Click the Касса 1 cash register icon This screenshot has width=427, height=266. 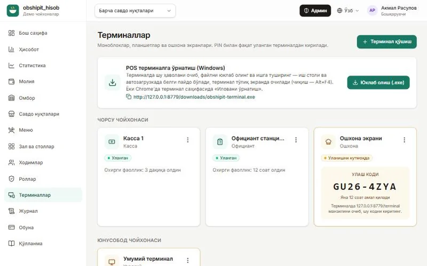[112, 142]
